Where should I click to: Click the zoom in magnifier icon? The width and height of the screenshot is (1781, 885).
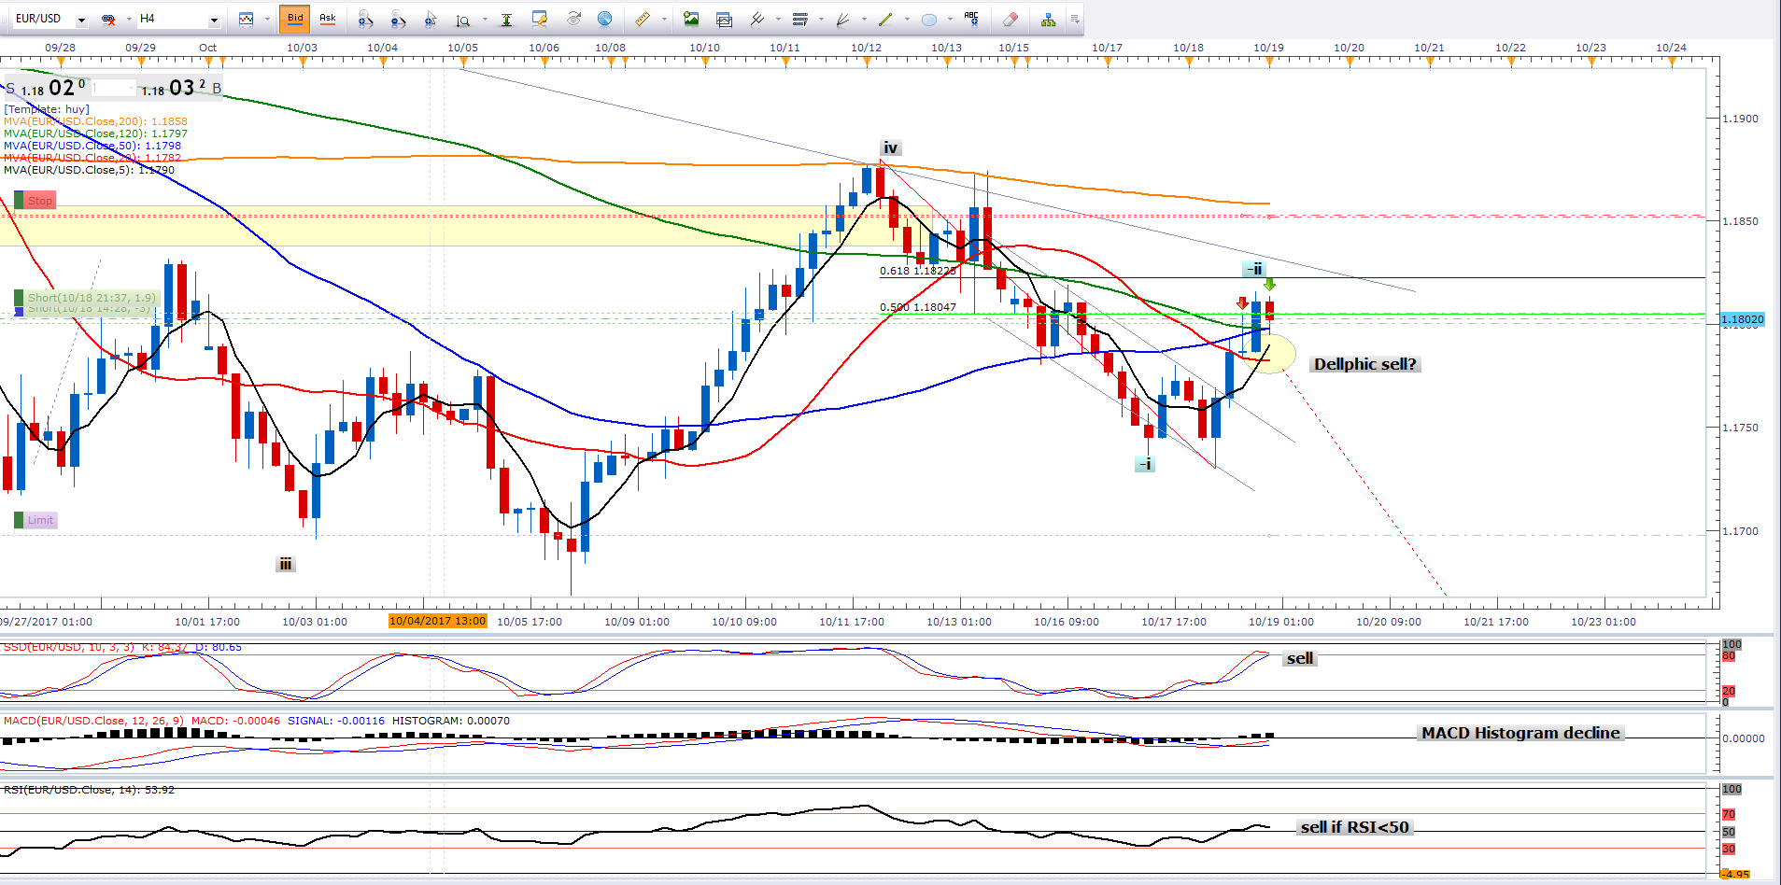tap(365, 19)
